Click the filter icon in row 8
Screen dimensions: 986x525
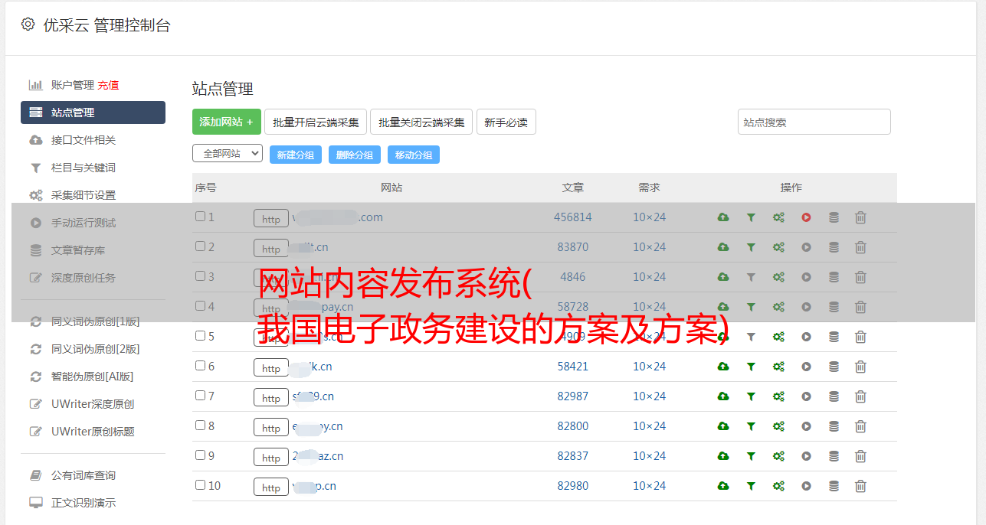(x=751, y=426)
